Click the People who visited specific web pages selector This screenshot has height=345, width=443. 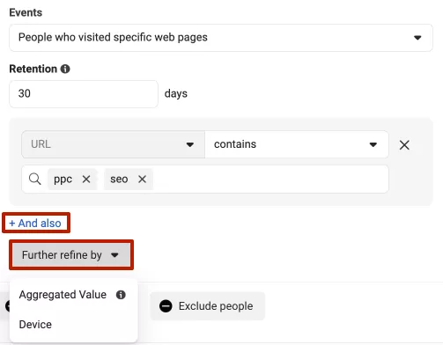click(x=221, y=38)
